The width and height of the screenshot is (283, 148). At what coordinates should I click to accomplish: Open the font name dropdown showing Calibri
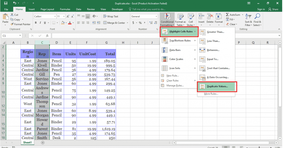[x=54, y=17]
